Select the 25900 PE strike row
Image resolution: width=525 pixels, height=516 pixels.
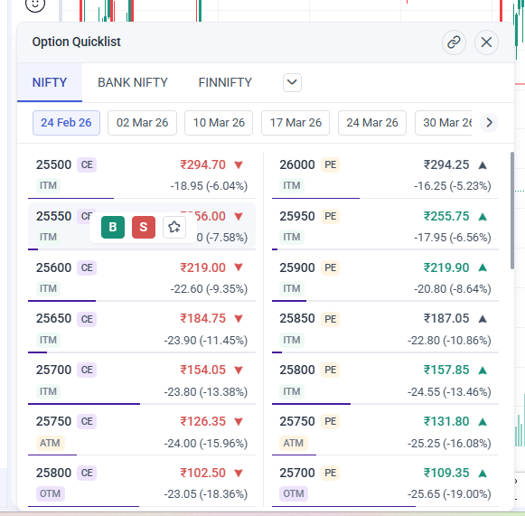coord(385,277)
